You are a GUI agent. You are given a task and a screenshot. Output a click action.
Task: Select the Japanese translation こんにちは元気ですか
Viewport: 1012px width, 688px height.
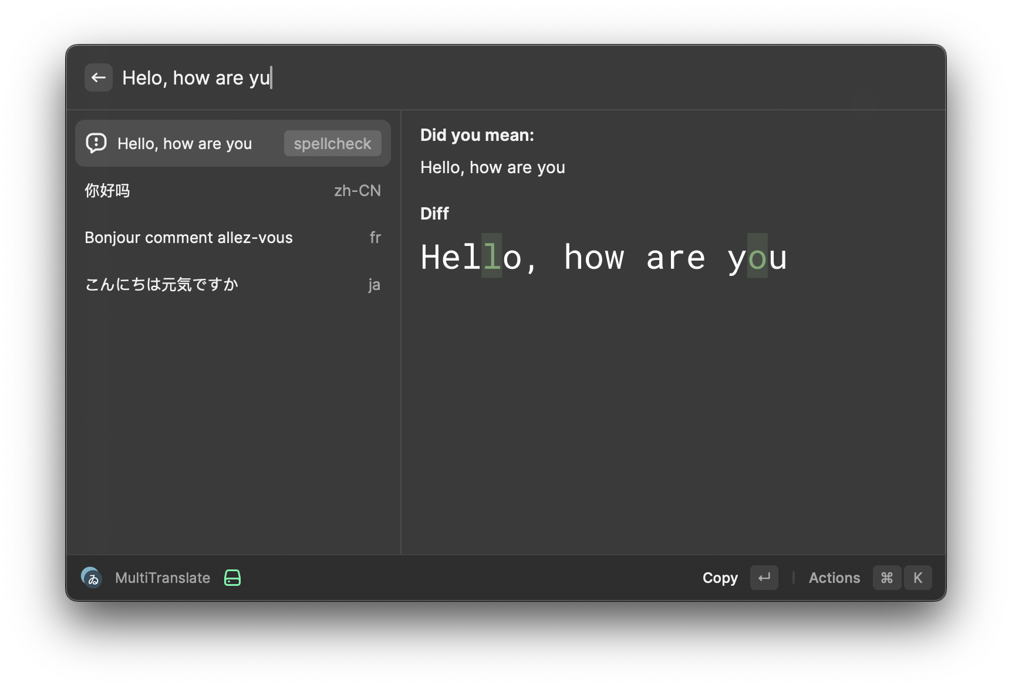[233, 284]
